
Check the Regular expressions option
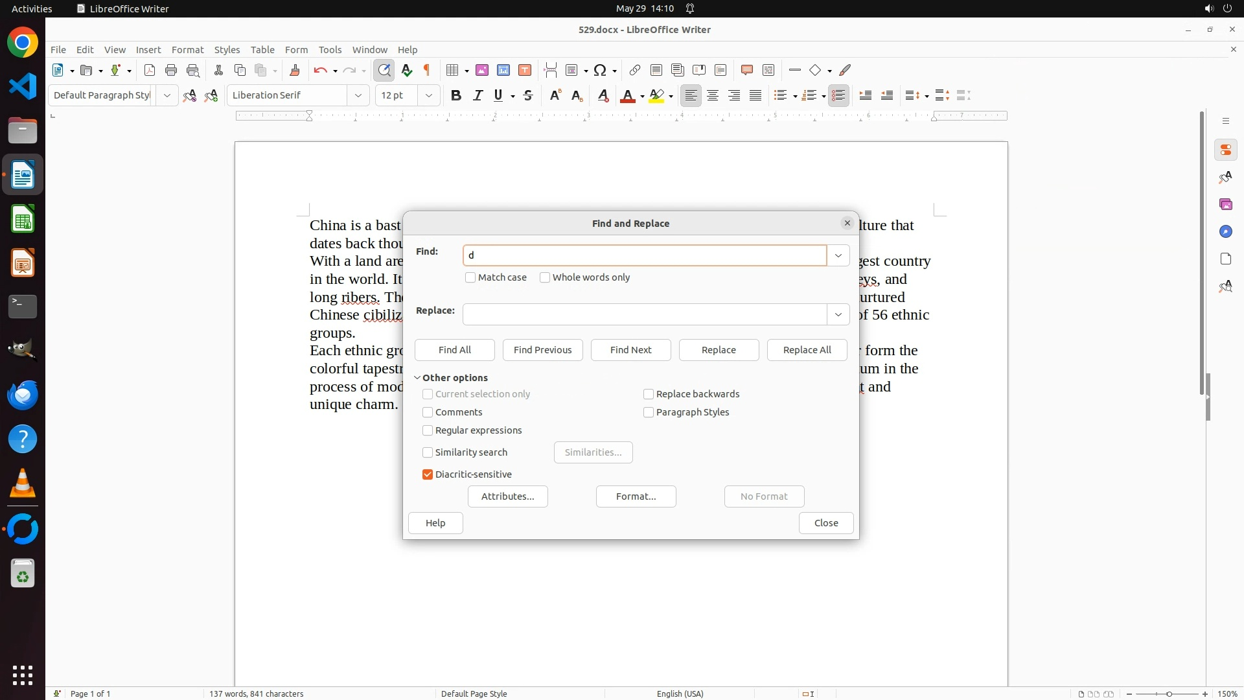pyautogui.click(x=428, y=430)
